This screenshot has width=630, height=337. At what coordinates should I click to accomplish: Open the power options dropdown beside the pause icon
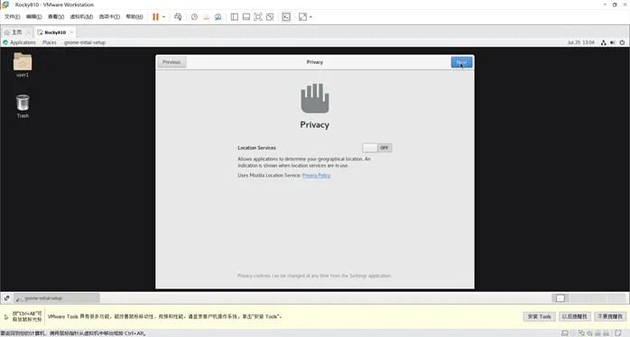(x=163, y=17)
